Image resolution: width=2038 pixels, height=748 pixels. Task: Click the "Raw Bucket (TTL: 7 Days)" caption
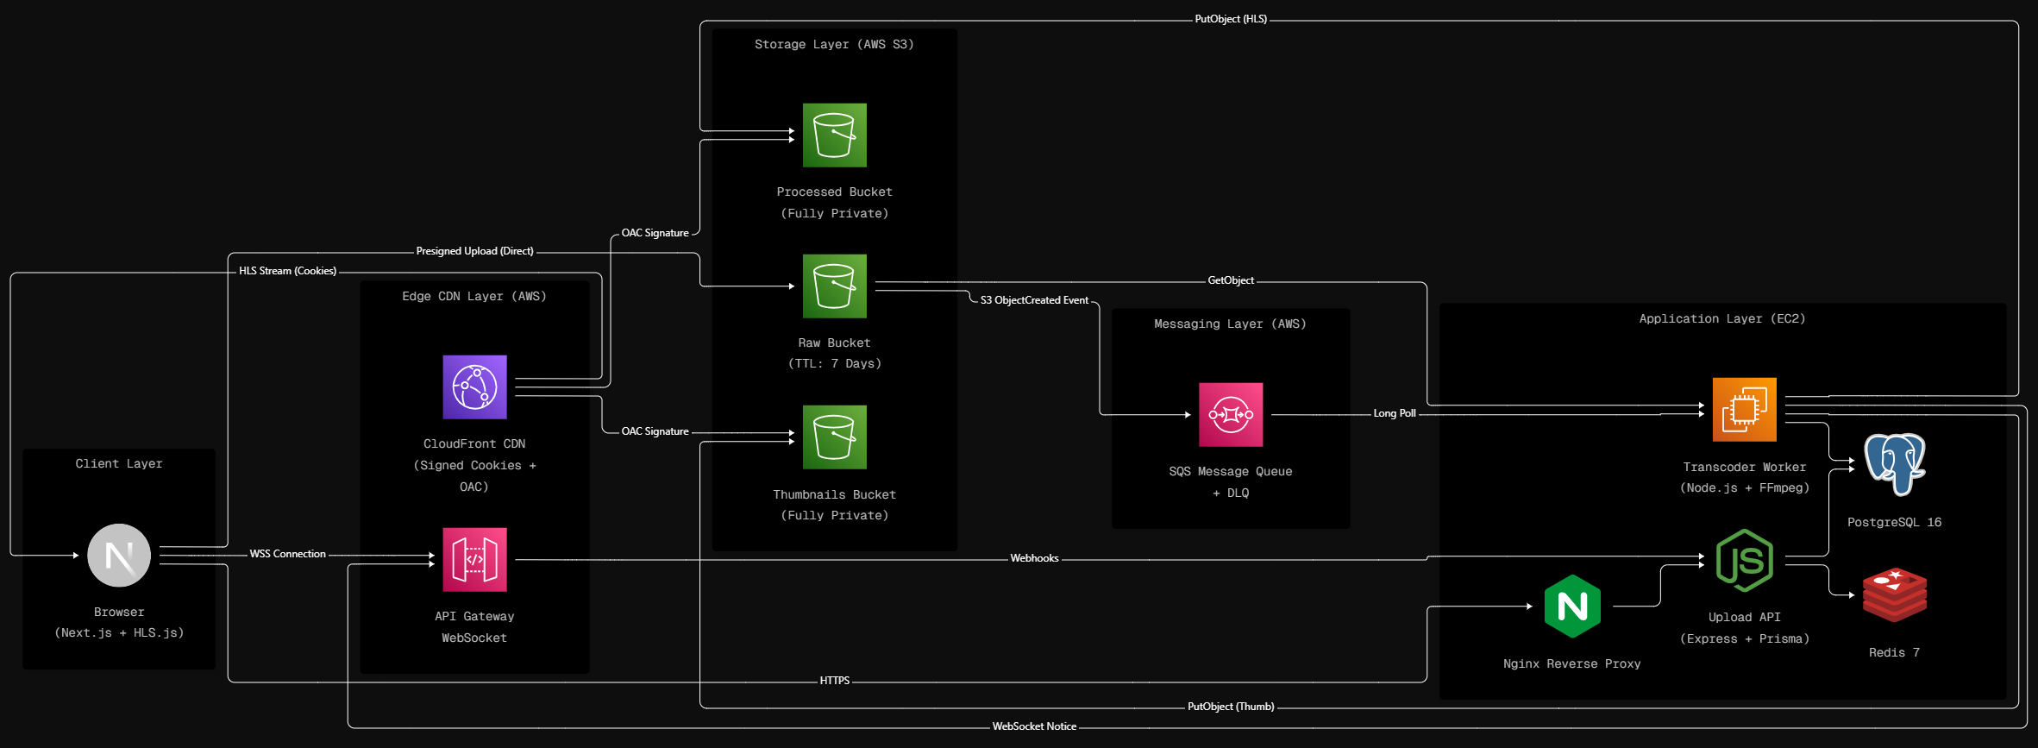click(834, 354)
